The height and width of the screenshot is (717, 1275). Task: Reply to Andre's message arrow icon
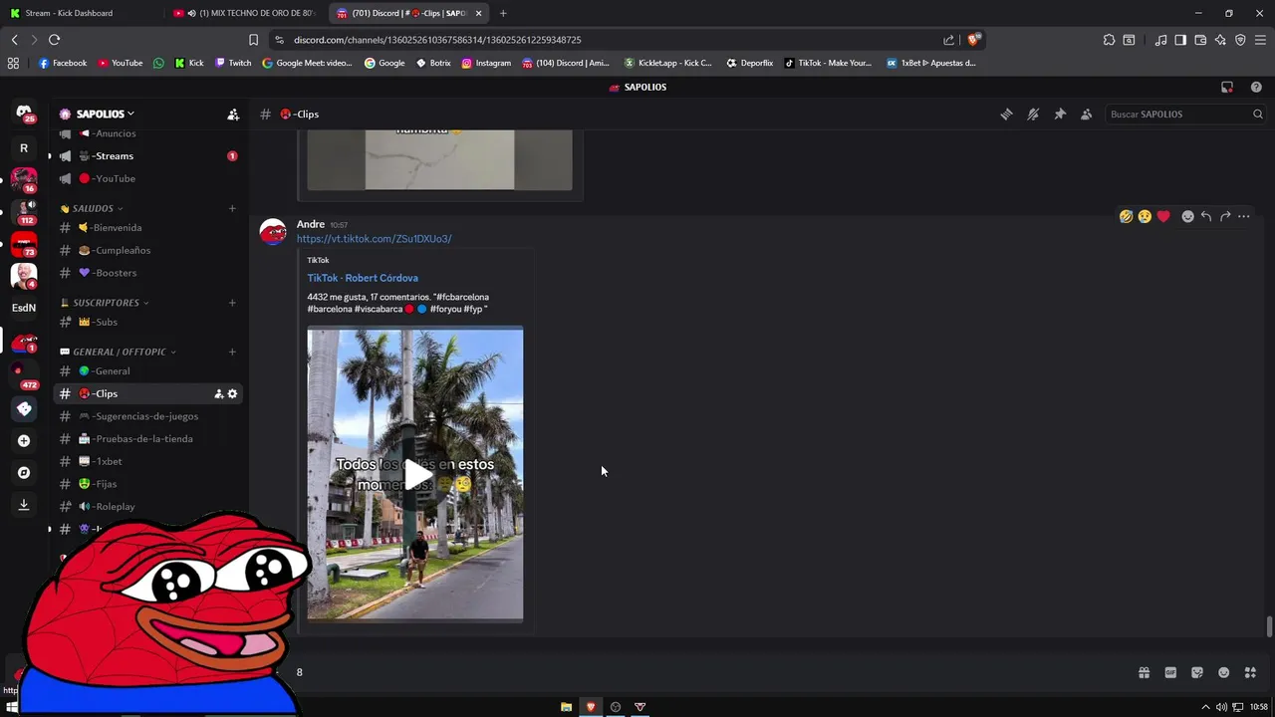[x=1206, y=216]
